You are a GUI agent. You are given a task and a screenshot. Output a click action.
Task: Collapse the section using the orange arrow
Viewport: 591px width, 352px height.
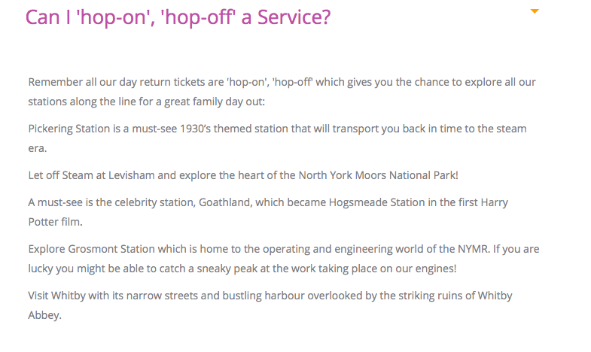coord(535,11)
